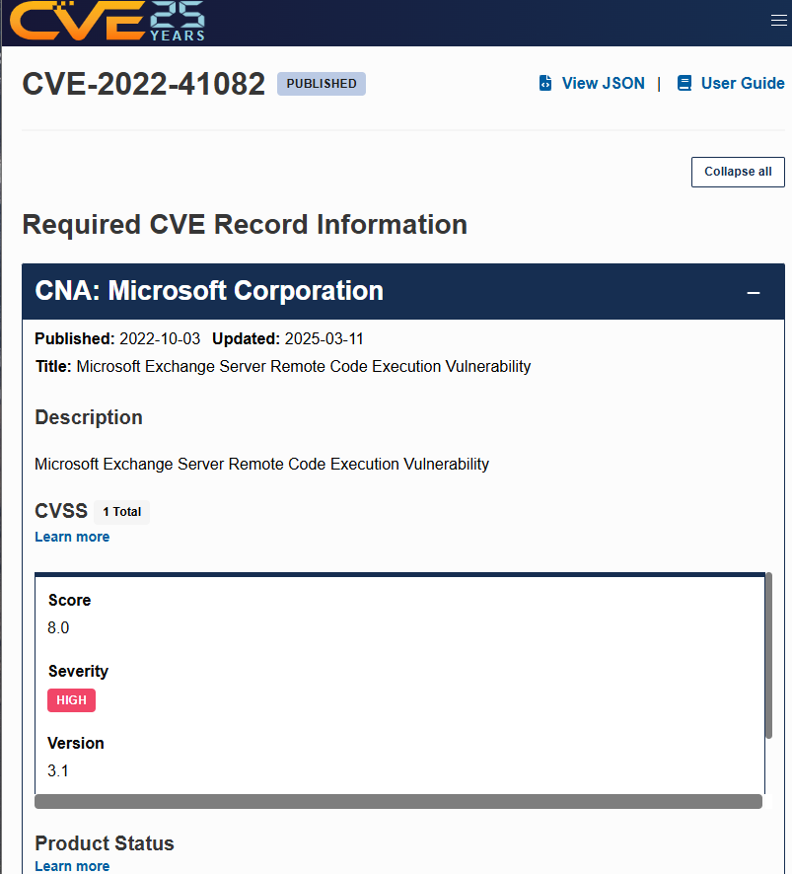This screenshot has width=792, height=874.
Task: Click the Required CVE Record Information heading
Action: pos(245,225)
